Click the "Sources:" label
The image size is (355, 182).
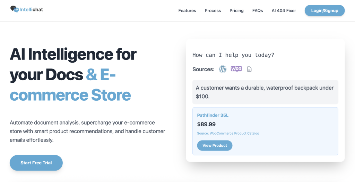click(204, 69)
